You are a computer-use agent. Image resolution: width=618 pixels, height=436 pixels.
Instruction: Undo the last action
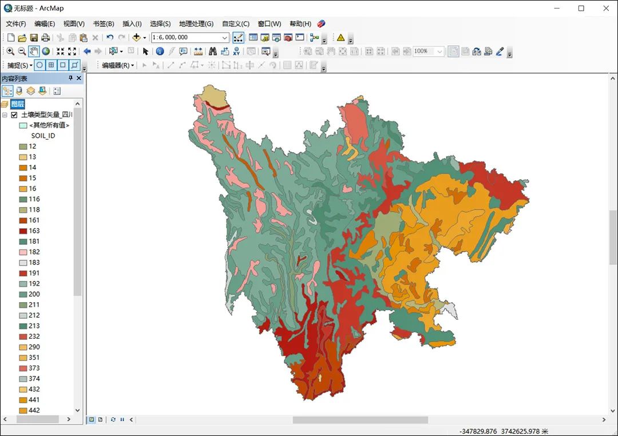pos(110,37)
